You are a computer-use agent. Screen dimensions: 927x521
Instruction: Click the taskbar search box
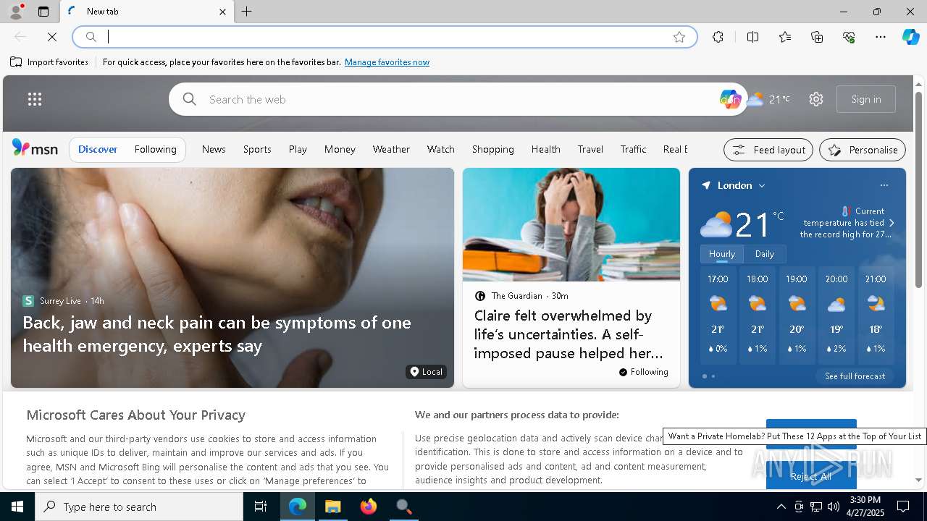(139, 507)
